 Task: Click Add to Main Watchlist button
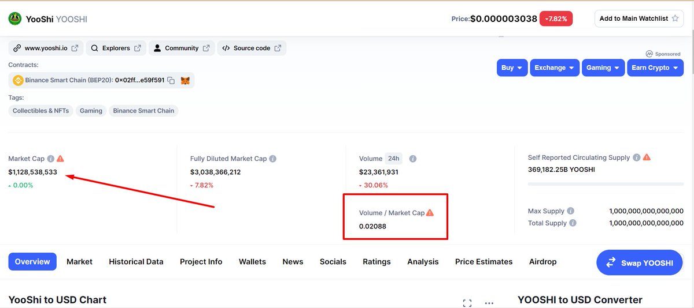pos(639,18)
